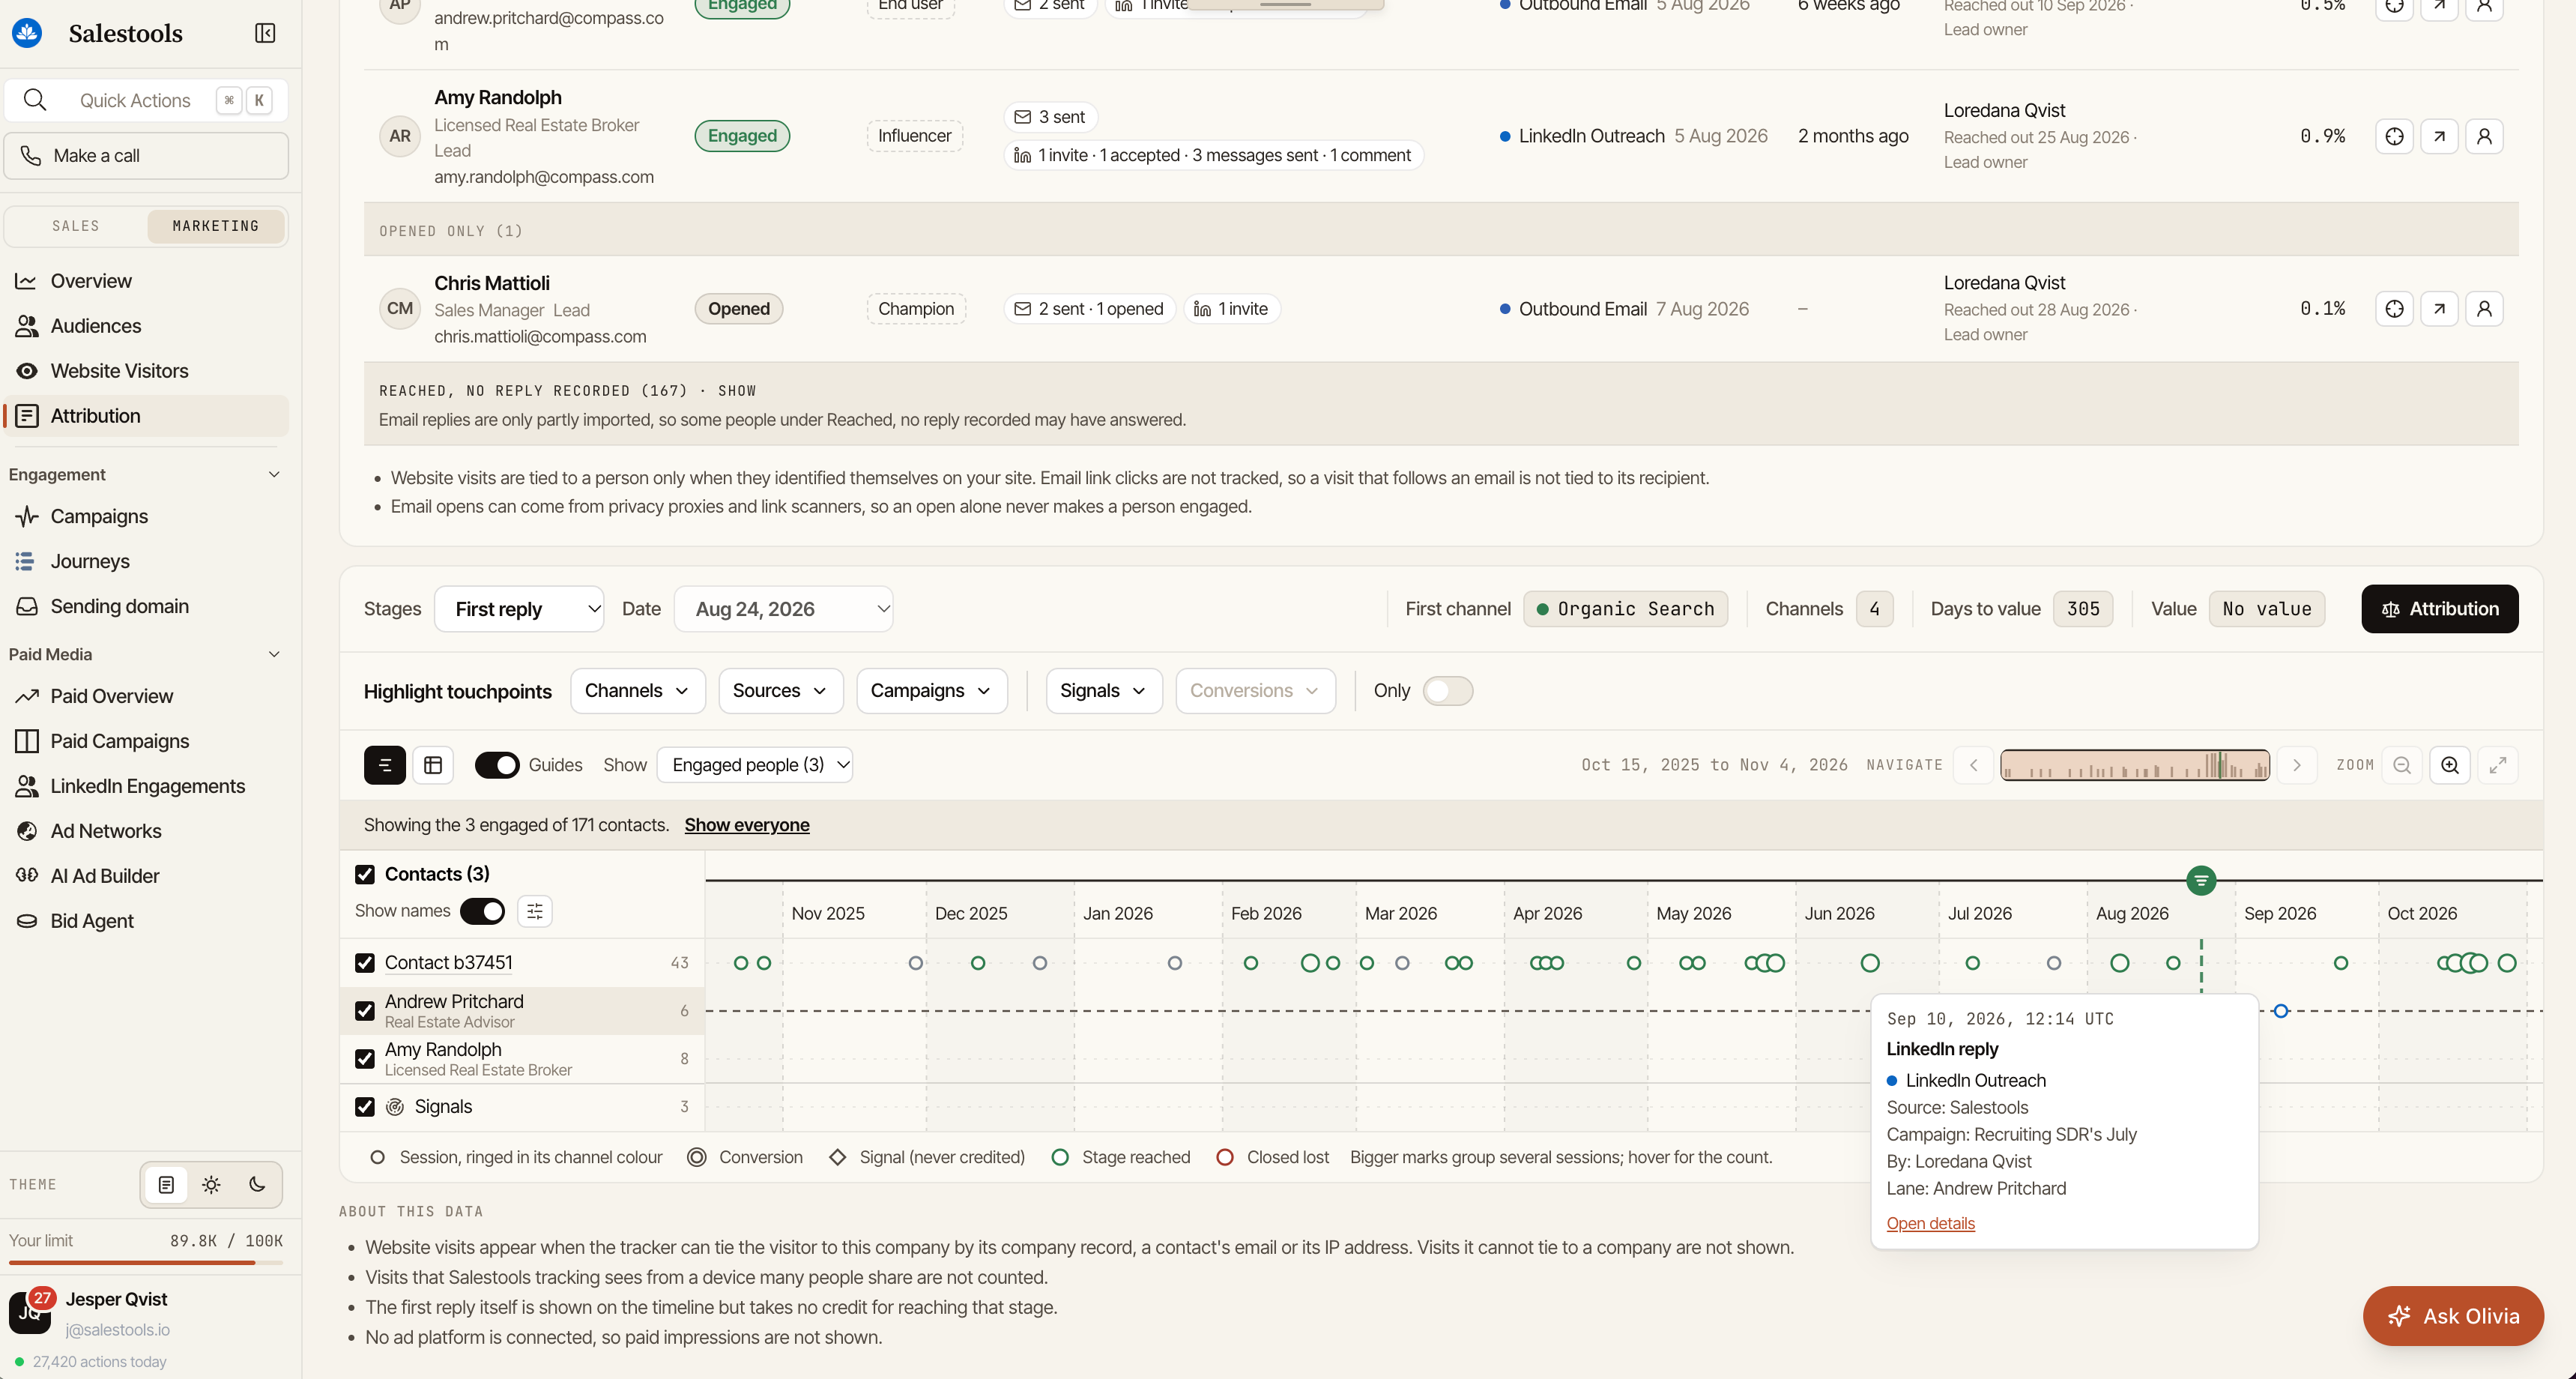
Task: Navigate timeline to next period
Action: coord(2297,765)
